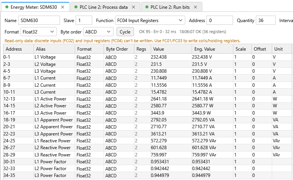Click the Float32 format cell in row 6-7

(89, 78)
